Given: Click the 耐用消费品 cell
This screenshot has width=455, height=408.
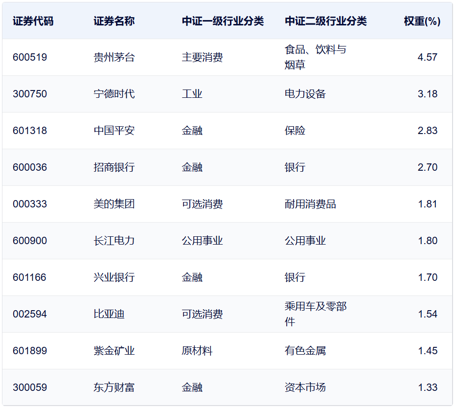Looking at the screenshot, I should [310, 204].
